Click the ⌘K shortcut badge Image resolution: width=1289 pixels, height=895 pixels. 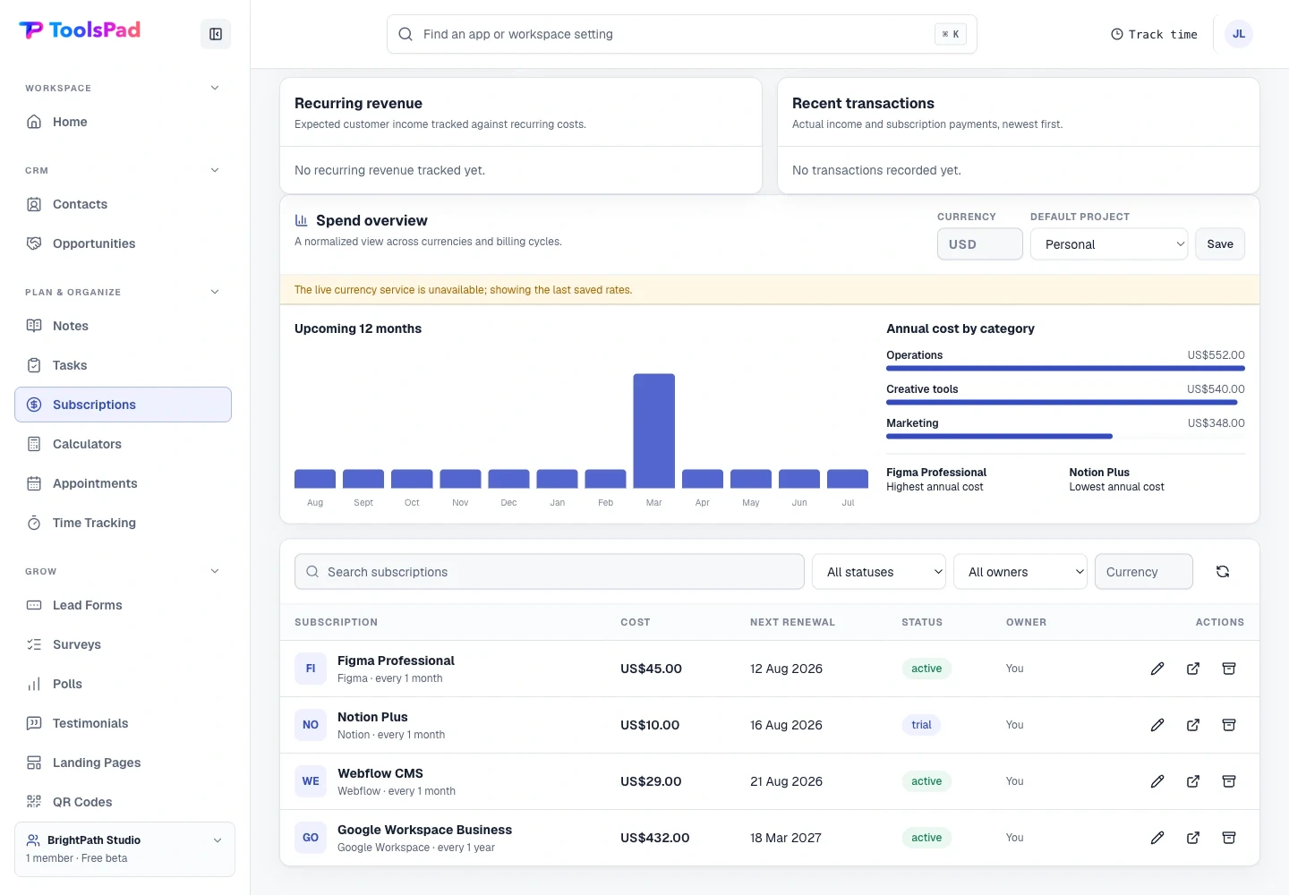click(x=951, y=34)
